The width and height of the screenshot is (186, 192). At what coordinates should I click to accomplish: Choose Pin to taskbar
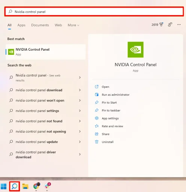[x=111, y=110]
